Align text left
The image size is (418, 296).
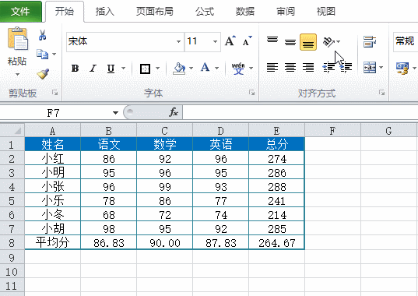272,67
